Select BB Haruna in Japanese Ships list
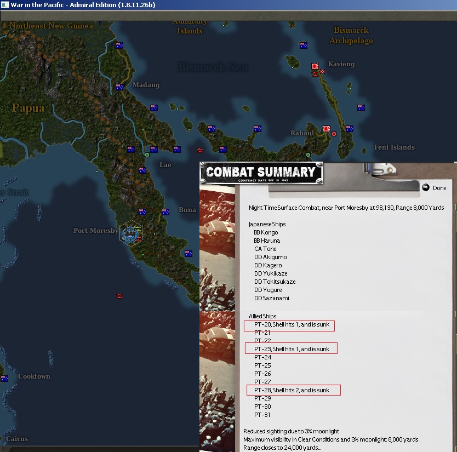 [x=267, y=241]
